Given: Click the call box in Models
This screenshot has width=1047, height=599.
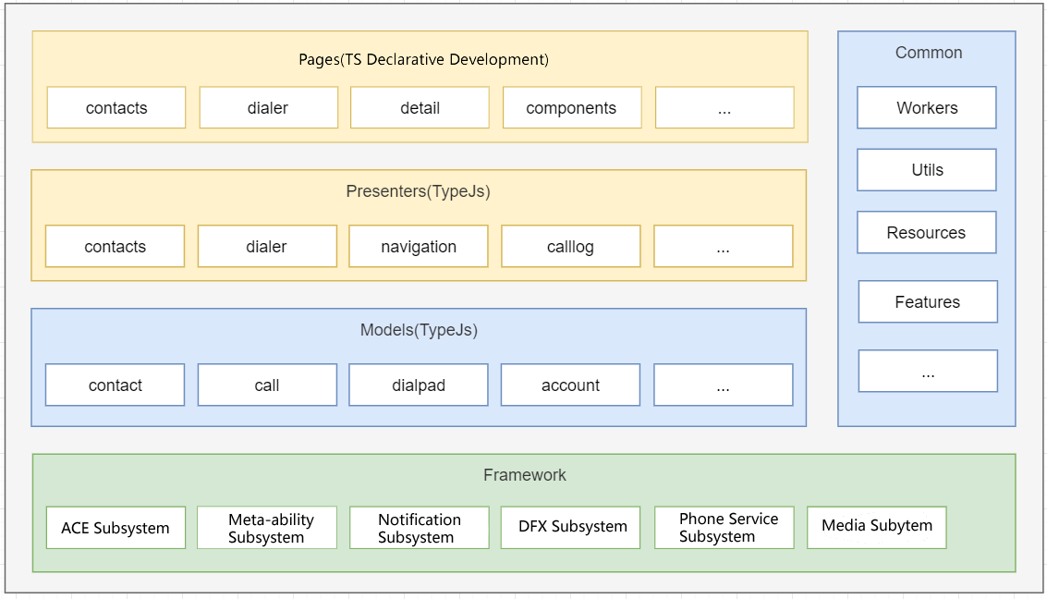Looking at the screenshot, I should (x=267, y=385).
